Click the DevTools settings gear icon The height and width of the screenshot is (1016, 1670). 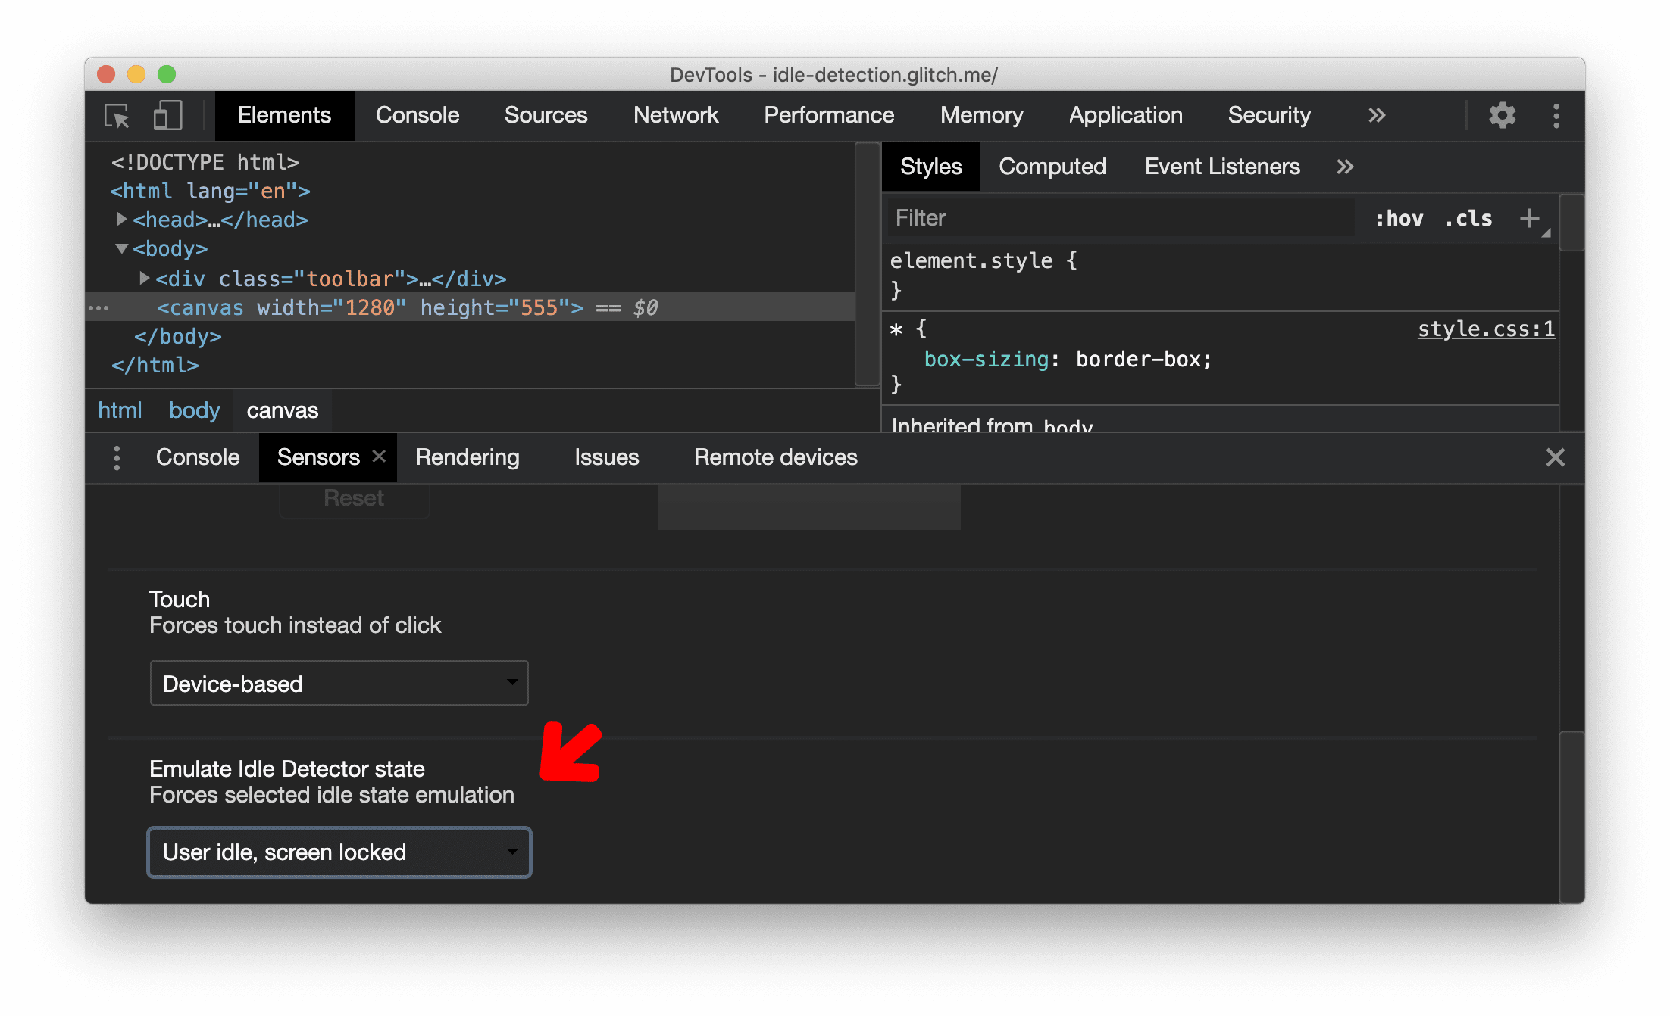coord(1500,116)
